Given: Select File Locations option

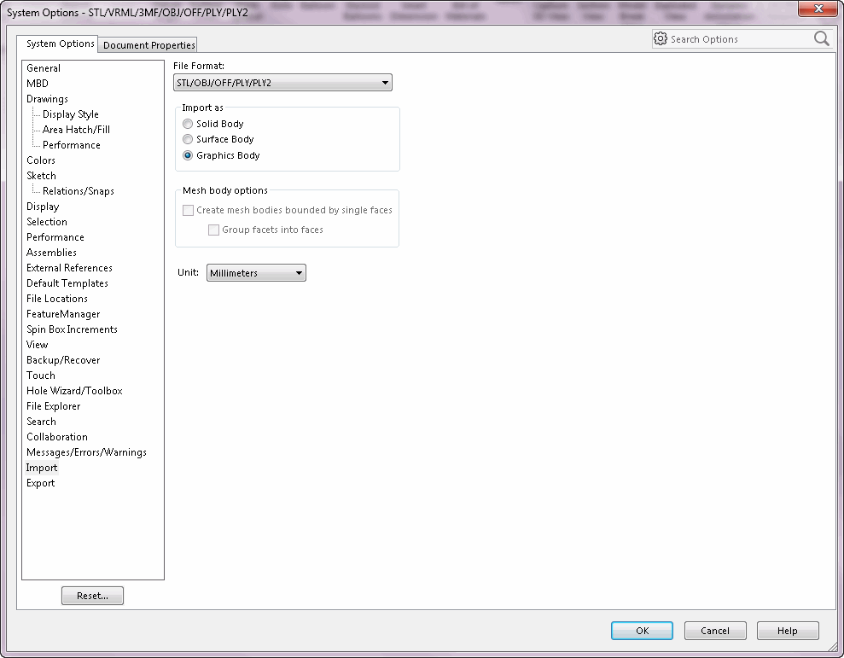Looking at the screenshot, I should (57, 299).
